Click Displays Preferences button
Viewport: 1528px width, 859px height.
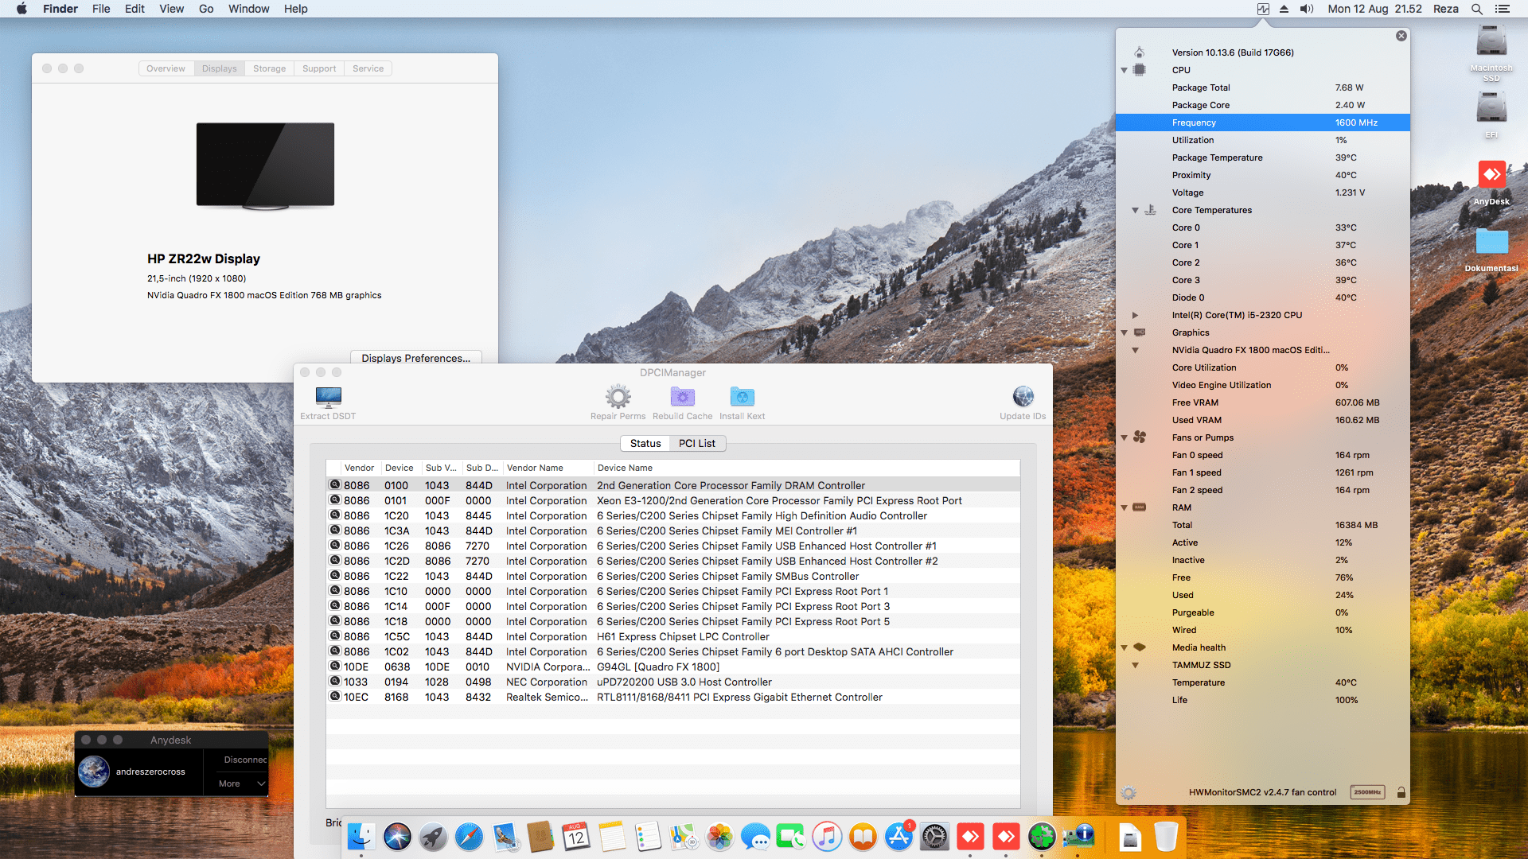[x=415, y=358]
